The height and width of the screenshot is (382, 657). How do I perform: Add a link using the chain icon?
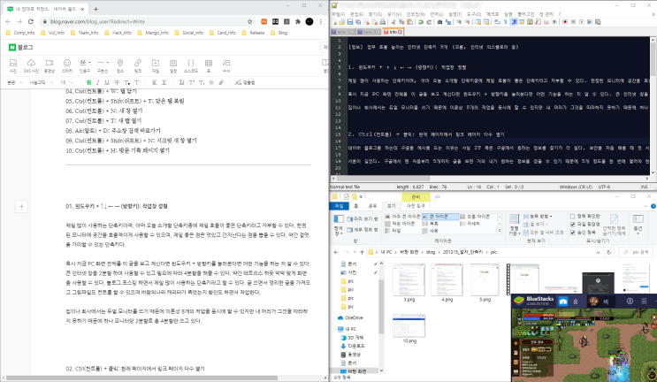click(138, 64)
